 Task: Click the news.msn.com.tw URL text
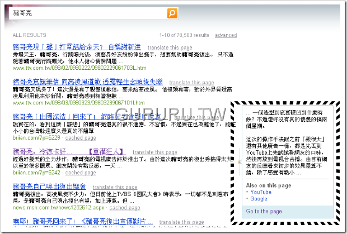58,208
